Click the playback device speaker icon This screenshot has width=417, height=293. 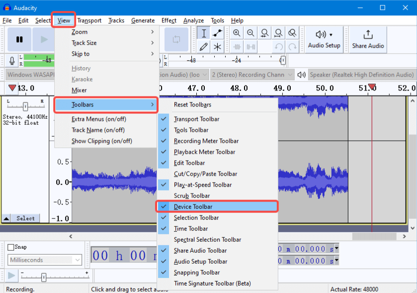coord(301,75)
